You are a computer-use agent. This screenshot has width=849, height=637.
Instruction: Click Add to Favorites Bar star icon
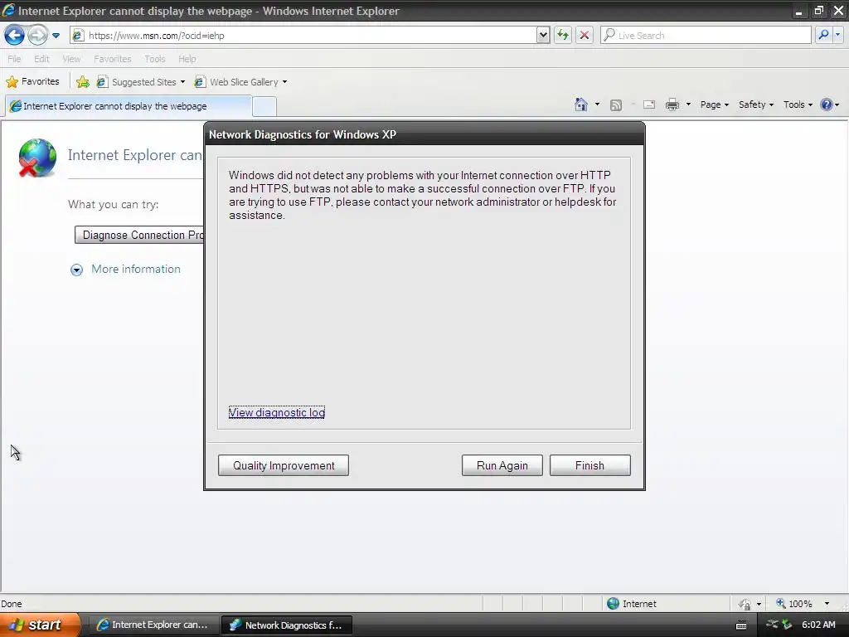[x=83, y=82]
